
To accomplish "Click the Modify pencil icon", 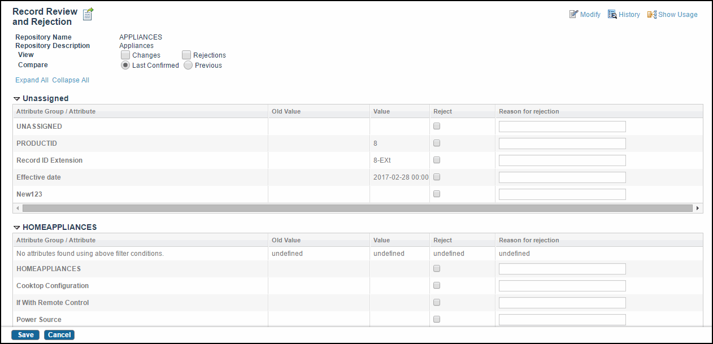I will pos(573,15).
